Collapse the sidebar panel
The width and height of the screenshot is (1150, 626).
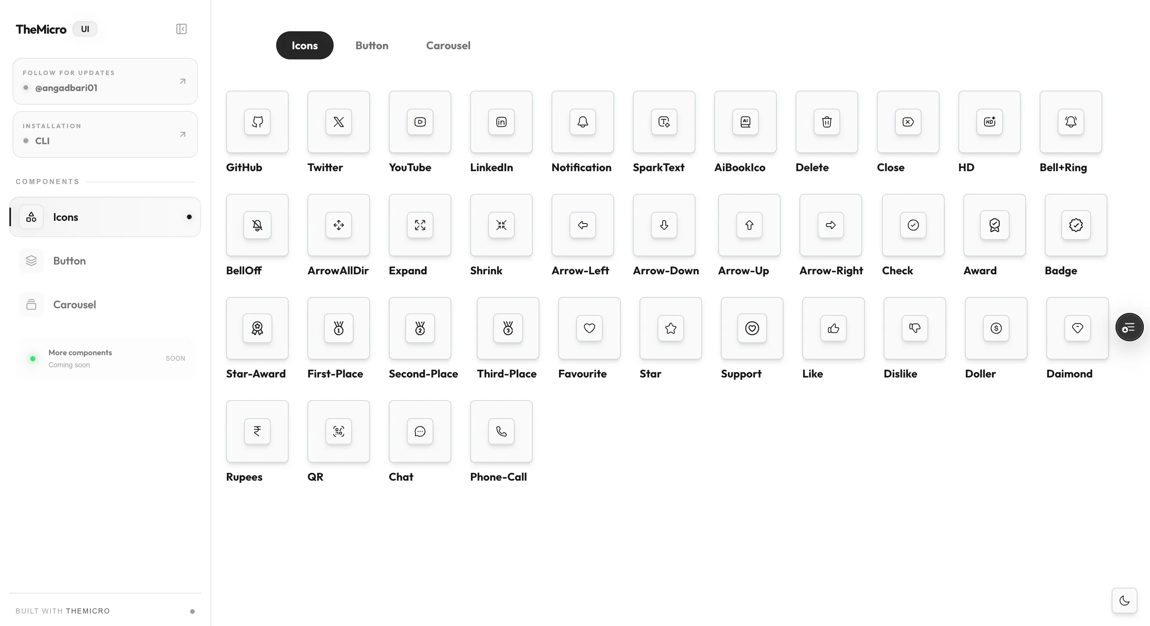click(x=181, y=29)
